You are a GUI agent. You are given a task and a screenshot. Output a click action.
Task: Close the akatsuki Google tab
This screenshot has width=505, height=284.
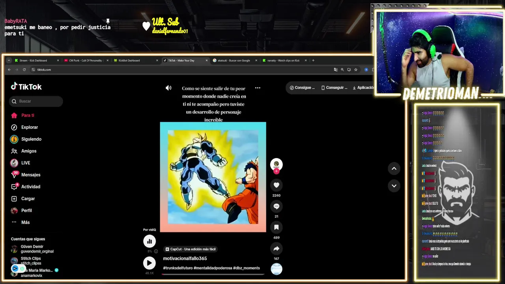(256, 60)
